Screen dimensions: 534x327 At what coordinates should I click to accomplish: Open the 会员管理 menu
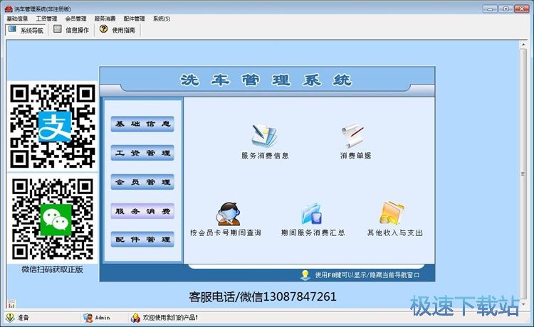click(75, 18)
